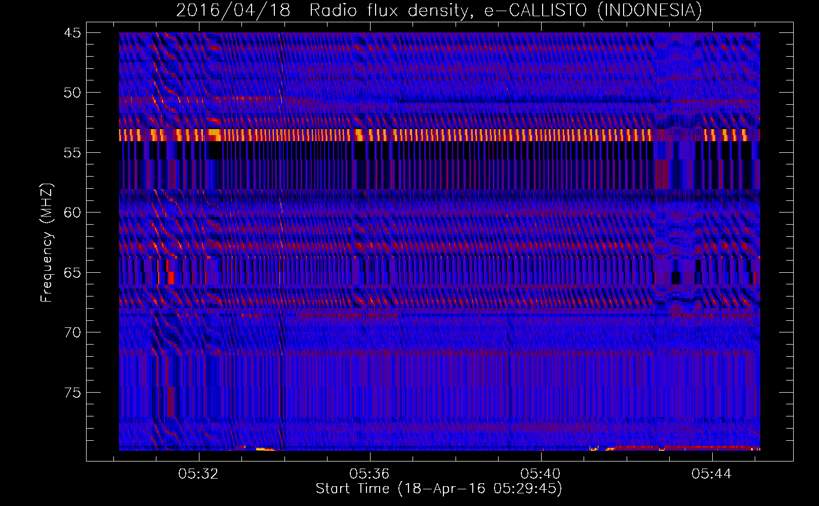Click the 05:36 time tick label

[x=370, y=474]
